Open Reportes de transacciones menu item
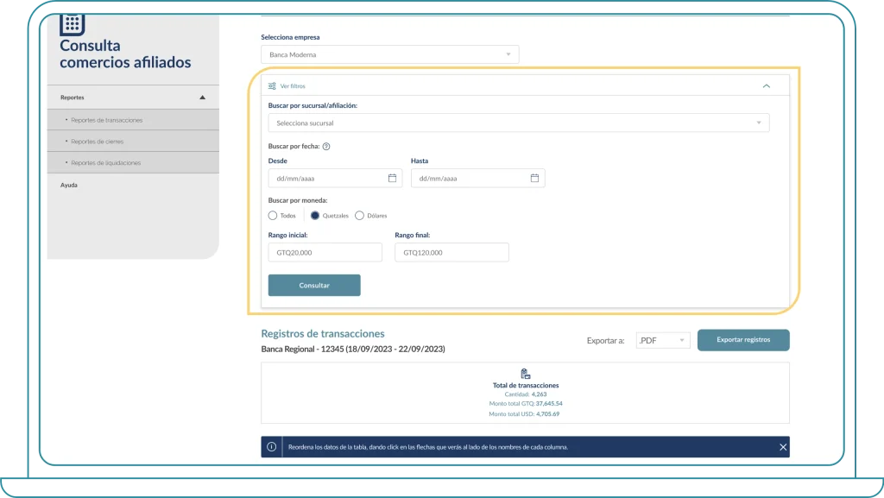The height and width of the screenshot is (498, 884). click(x=133, y=120)
